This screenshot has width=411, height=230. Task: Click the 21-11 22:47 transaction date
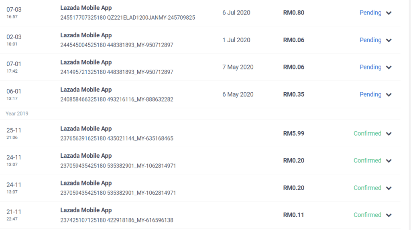pyautogui.click(x=14, y=215)
